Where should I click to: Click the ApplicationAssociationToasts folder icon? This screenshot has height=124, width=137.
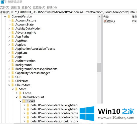tap(13, 49)
